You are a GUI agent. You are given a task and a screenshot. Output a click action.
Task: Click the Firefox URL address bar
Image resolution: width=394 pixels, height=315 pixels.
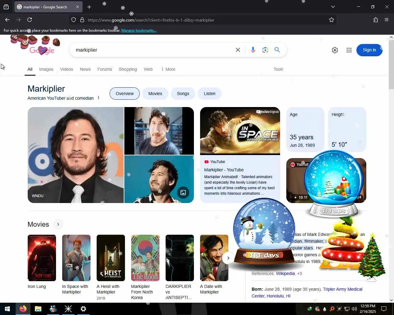(203, 20)
